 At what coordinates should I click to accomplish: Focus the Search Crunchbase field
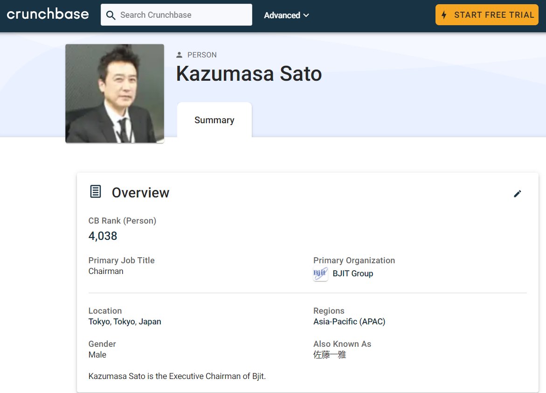[x=176, y=14]
